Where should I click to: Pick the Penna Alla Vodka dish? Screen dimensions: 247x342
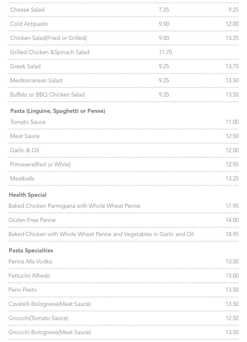coord(30,262)
